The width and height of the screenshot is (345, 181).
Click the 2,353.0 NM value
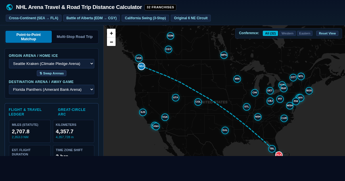[x=20, y=137]
